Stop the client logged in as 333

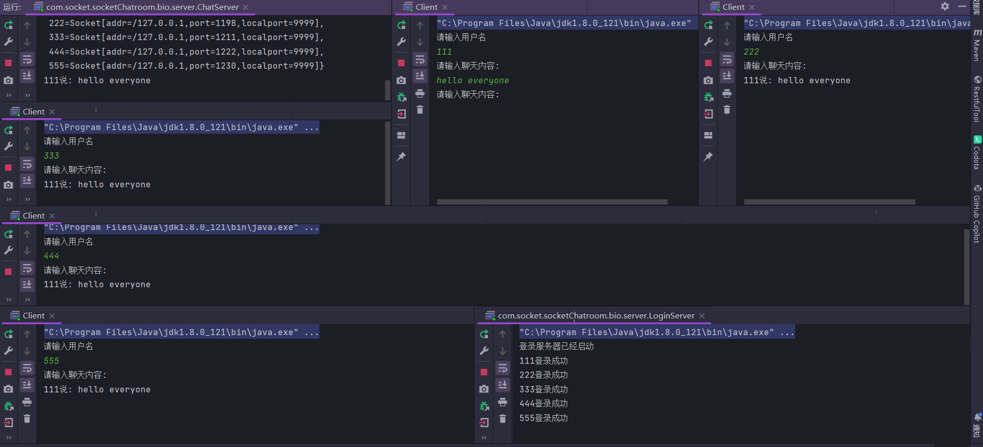8,168
